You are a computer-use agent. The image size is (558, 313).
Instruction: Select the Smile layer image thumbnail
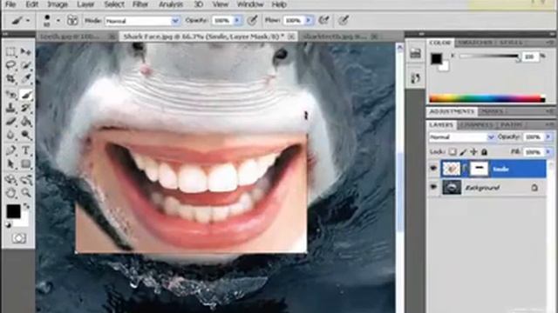[451, 169]
